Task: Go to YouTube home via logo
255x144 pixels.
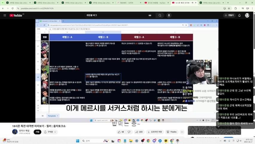Action: 16,15
